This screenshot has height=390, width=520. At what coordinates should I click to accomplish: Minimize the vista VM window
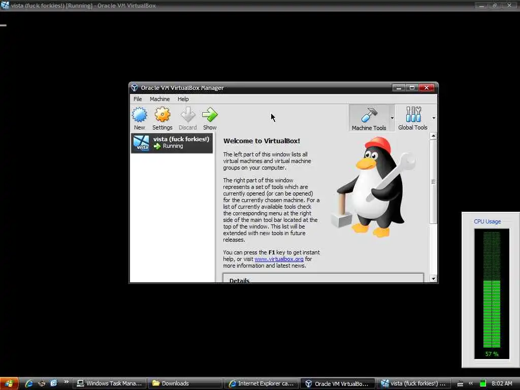(481, 6)
